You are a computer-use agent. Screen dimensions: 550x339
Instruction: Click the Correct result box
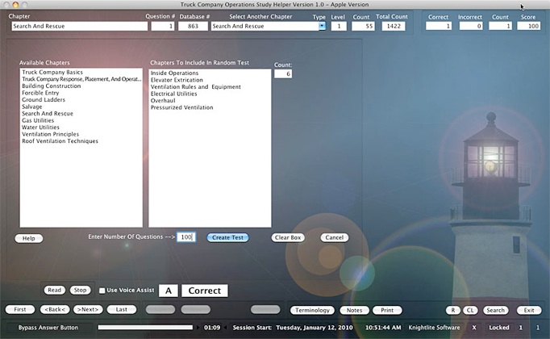coord(205,291)
